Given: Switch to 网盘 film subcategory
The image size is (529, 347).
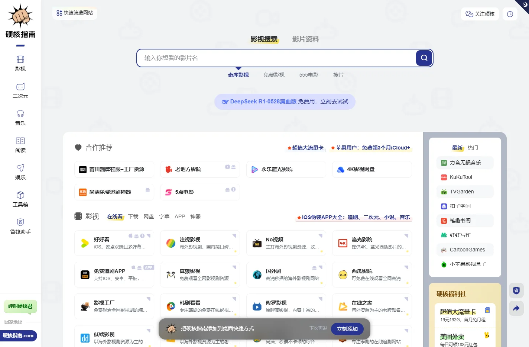Looking at the screenshot, I should tap(149, 216).
